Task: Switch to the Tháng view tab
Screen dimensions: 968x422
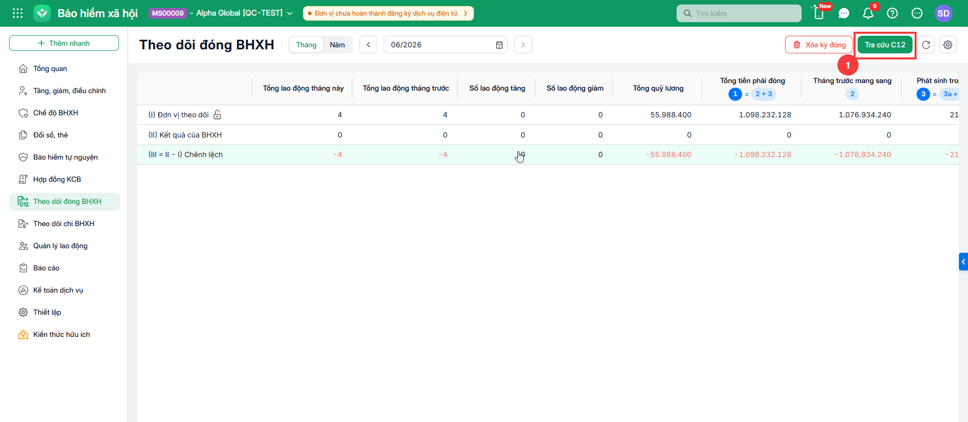Action: click(x=306, y=45)
